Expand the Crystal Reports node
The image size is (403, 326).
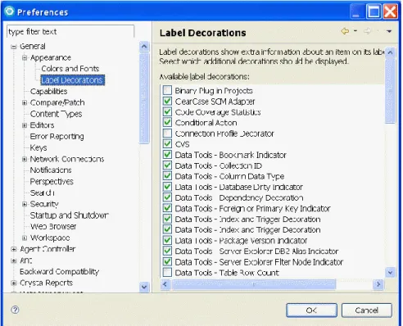13,283
